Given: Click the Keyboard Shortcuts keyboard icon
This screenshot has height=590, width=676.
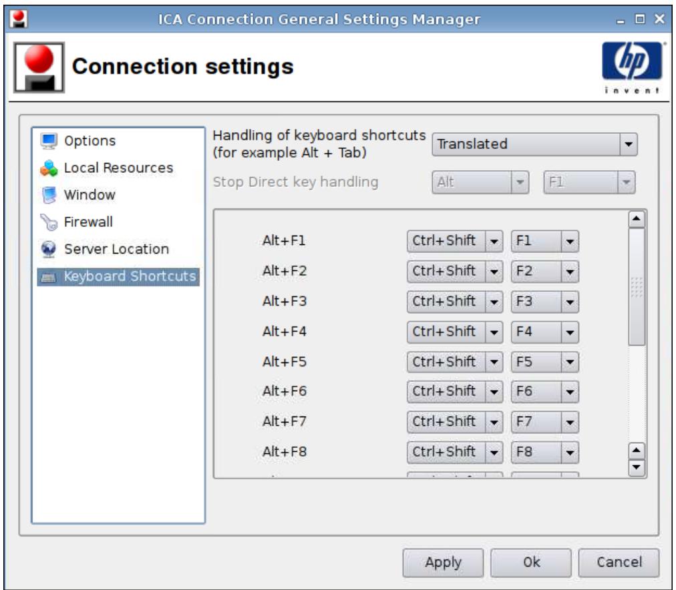Looking at the screenshot, I should click(x=48, y=278).
